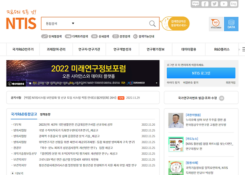Open the NTIS Chatbot icon

point(216,24)
